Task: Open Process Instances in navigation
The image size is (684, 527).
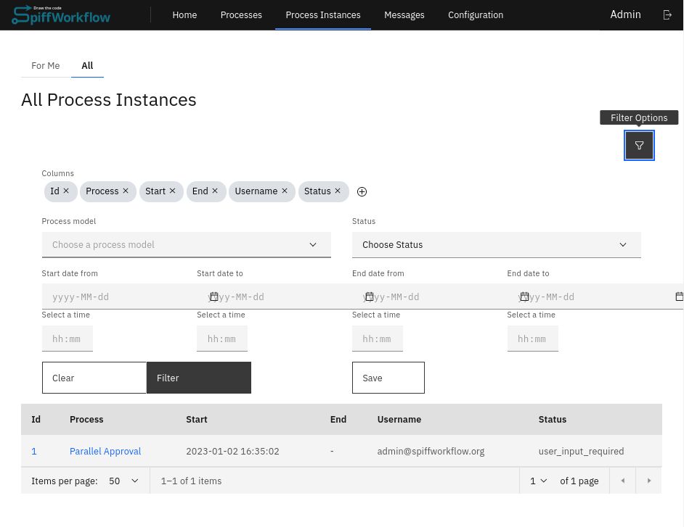Action: (x=323, y=14)
